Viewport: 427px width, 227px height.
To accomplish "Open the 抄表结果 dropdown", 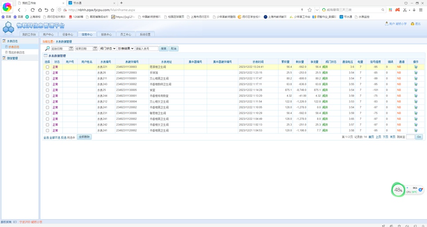I will tap(126, 48).
